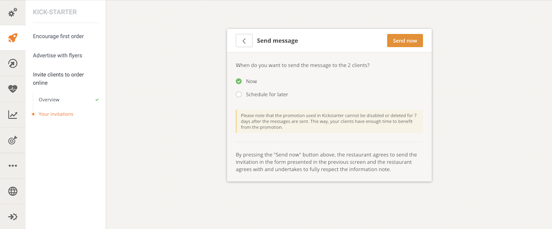Select the rocket Kick-starter icon

click(13, 38)
